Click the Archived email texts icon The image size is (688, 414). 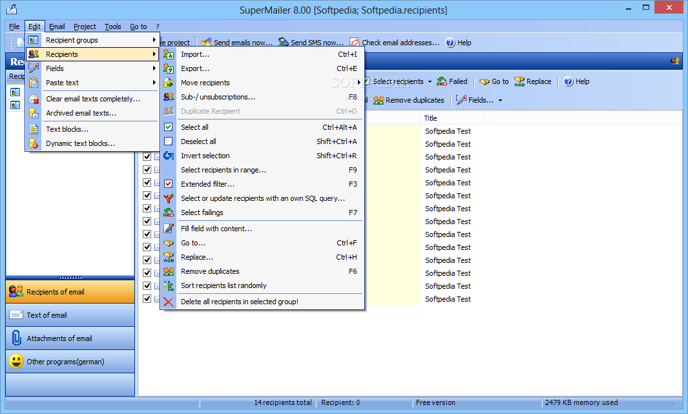coord(34,113)
